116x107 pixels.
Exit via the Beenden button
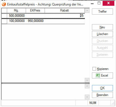point(102,95)
